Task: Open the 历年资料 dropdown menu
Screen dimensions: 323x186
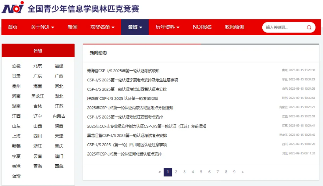Action: [167, 27]
